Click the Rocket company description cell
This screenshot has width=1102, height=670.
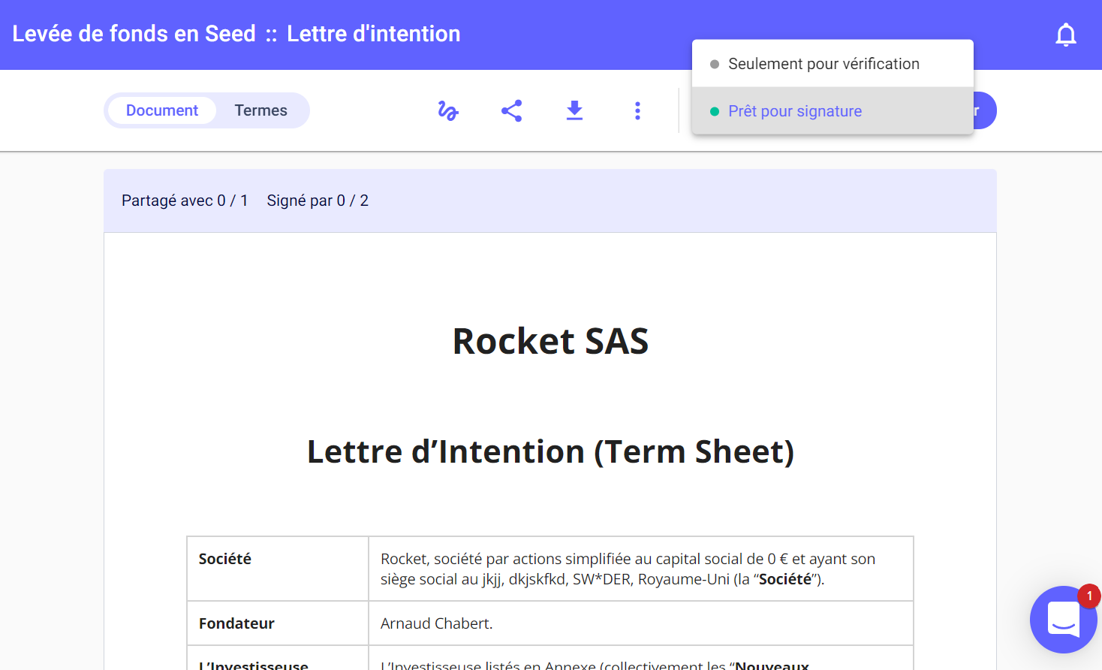(628, 569)
